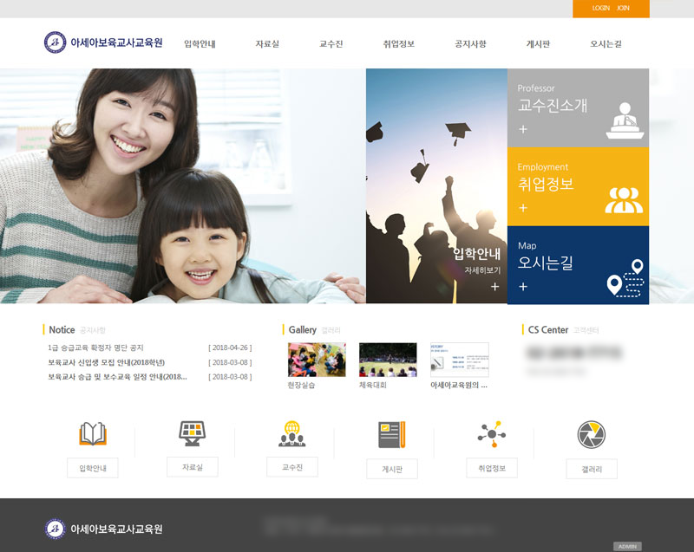Click the site logo in the header
The image size is (694, 552).
coord(104,42)
